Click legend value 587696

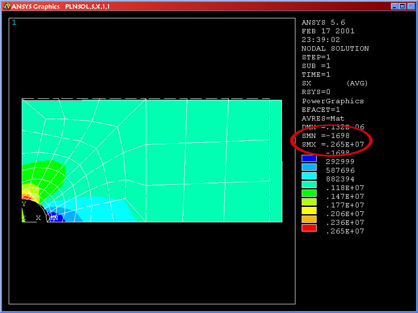coord(340,170)
